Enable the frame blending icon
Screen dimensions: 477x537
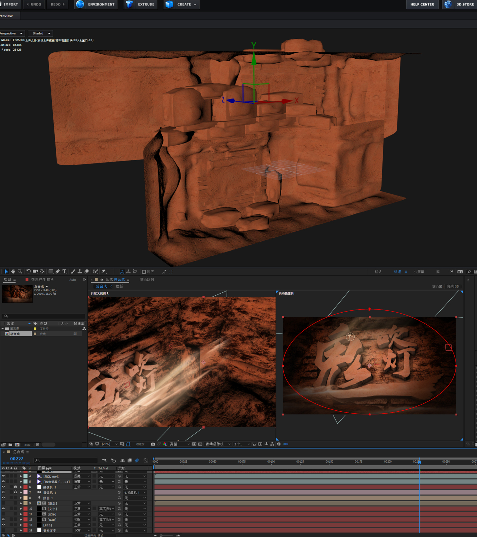tap(130, 460)
